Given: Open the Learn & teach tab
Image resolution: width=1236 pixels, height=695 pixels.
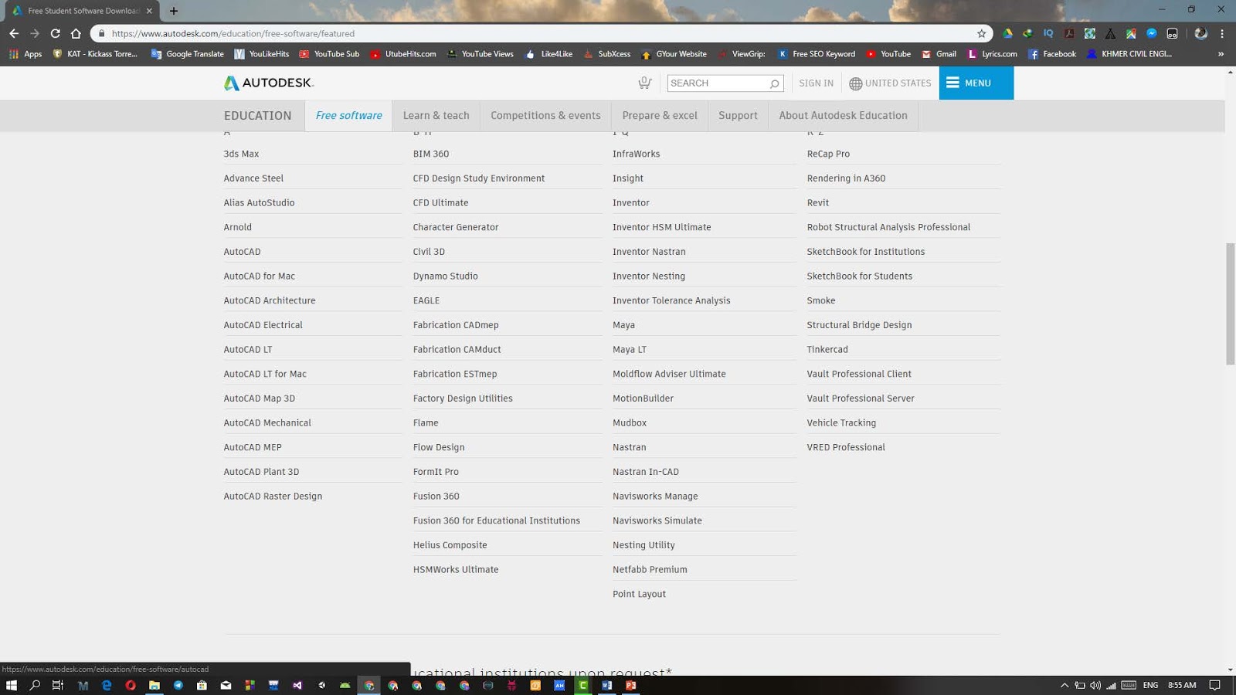Looking at the screenshot, I should pyautogui.click(x=436, y=115).
